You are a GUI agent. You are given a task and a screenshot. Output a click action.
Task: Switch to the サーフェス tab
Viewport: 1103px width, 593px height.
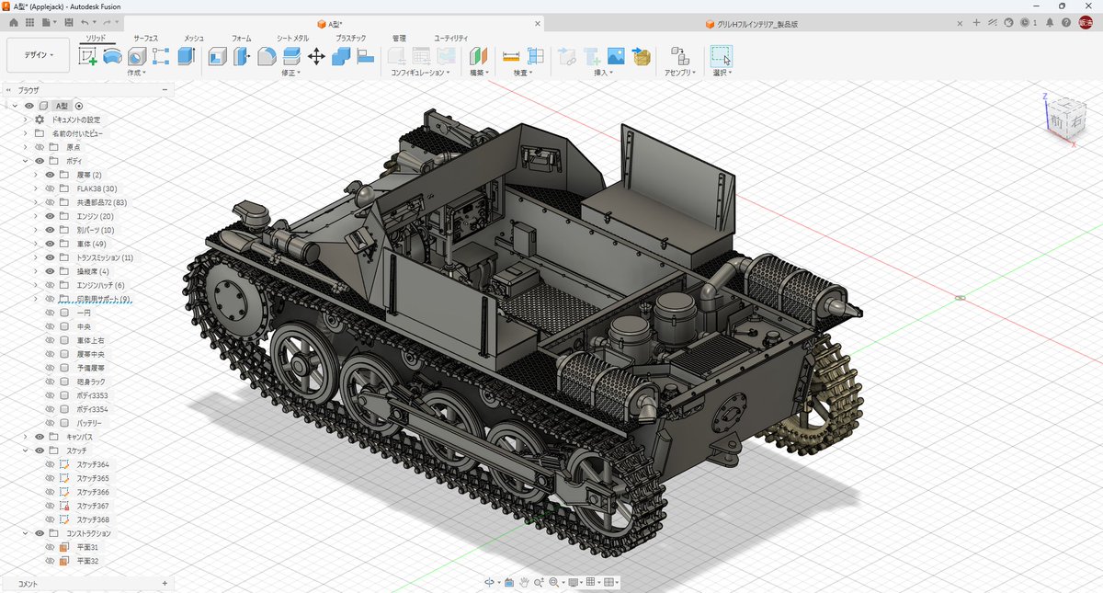coord(145,38)
